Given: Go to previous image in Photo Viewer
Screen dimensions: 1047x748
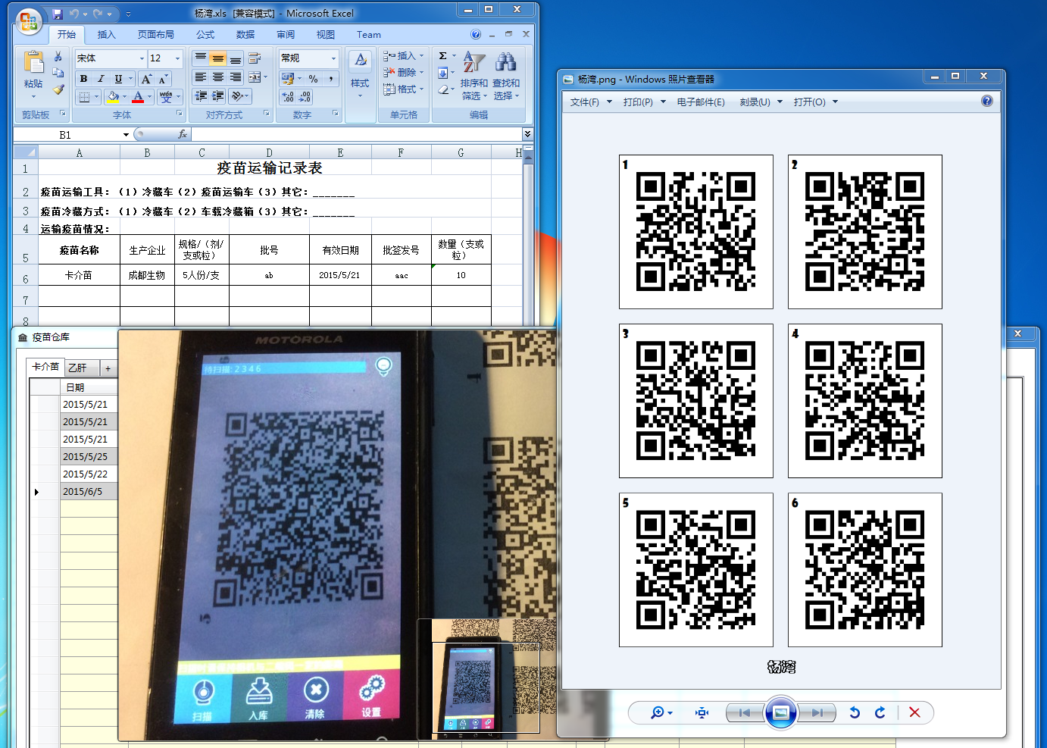Looking at the screenshot, I should point(745,712).
